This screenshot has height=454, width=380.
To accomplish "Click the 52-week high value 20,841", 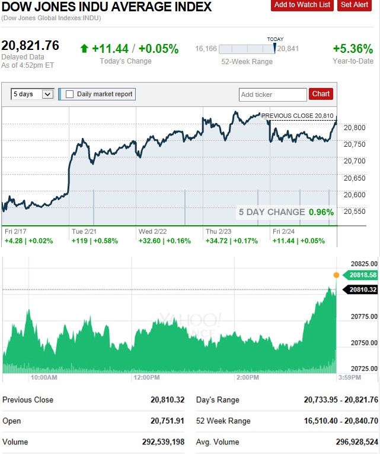I will click(288, 49).
